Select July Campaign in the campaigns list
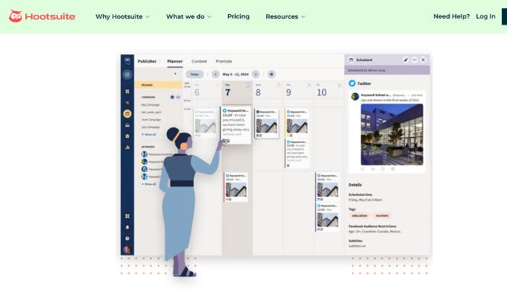The height and width of the screenshot is (298, 507). (151, 127)
